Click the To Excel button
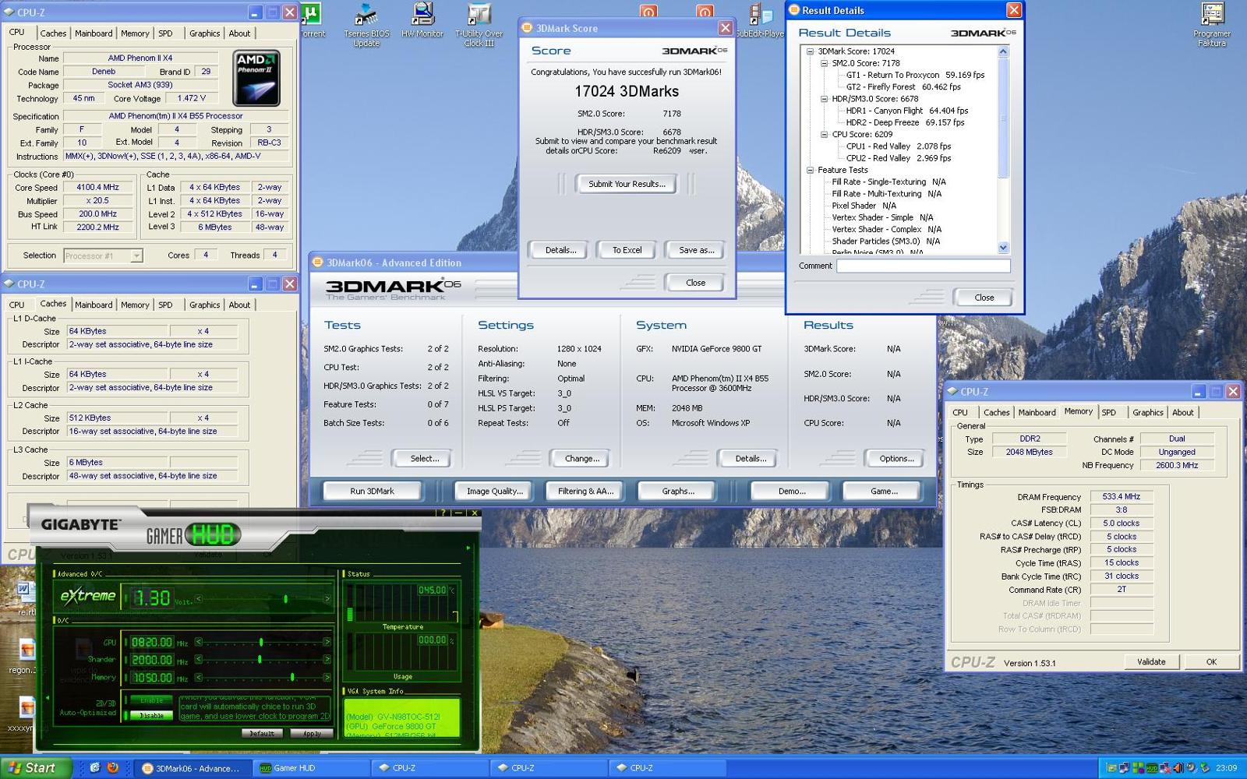Viewport: 1247px width, 779px height. [627, 250]
